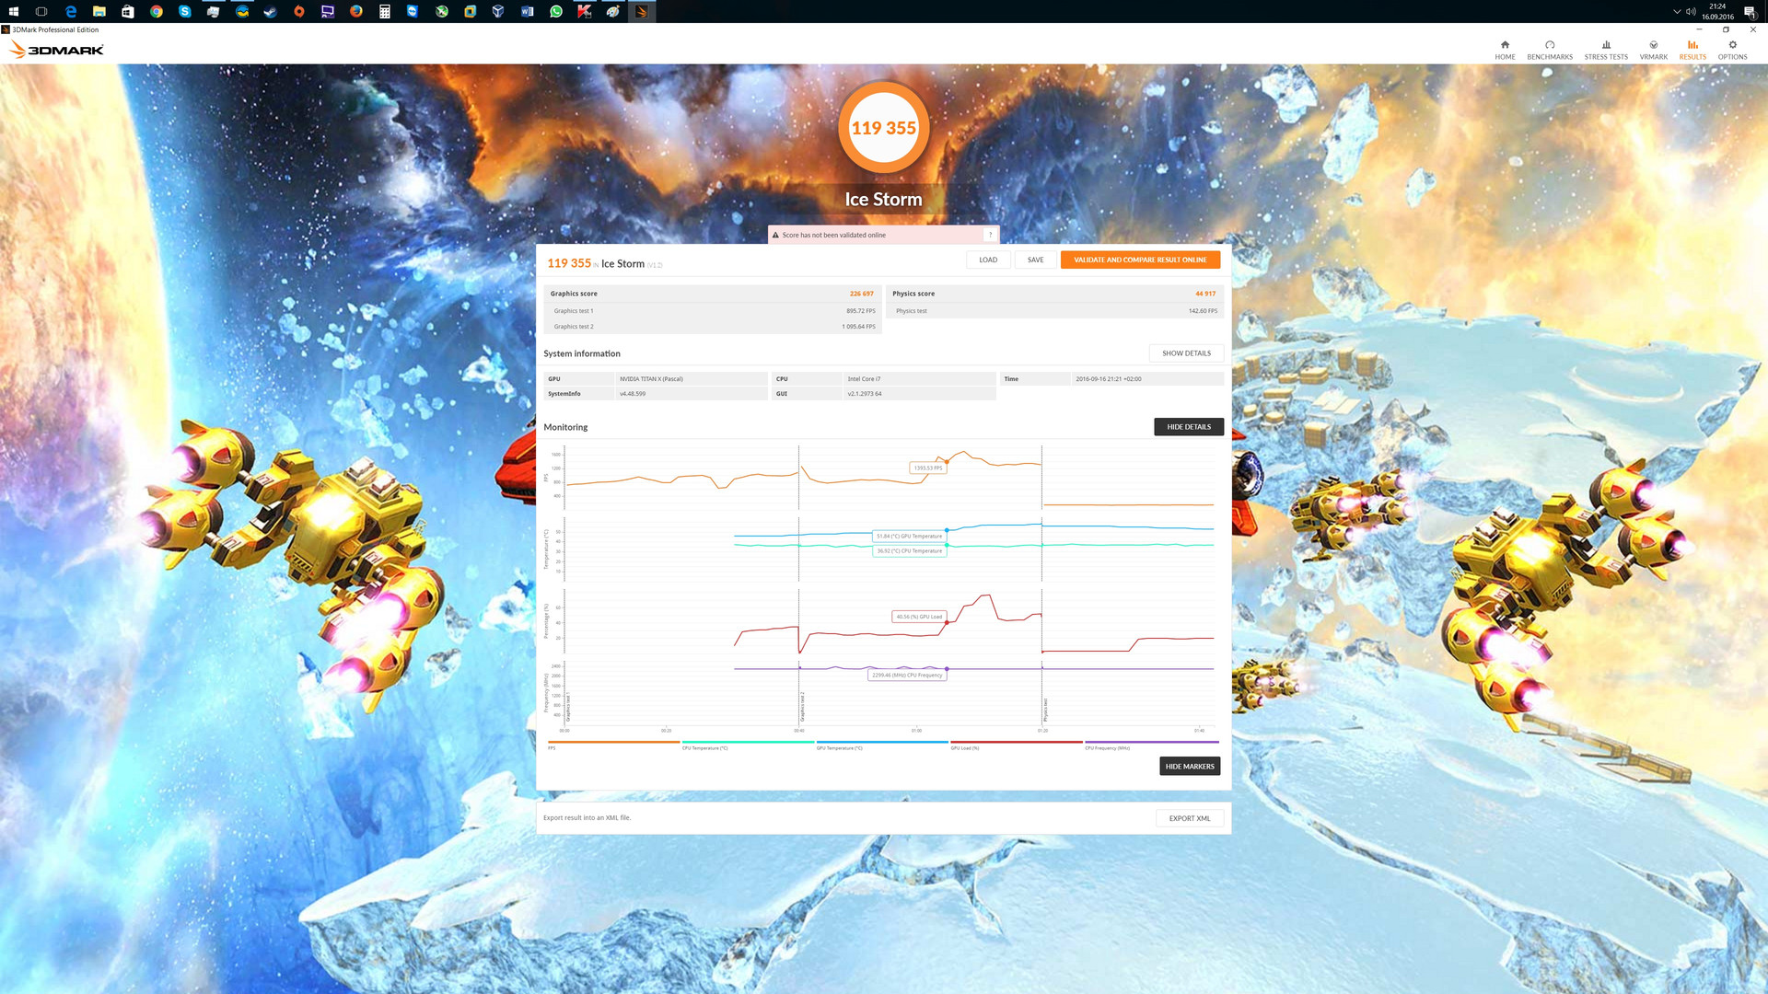Click the Intel Core i7 CPU field
Screen dimensions: 1768x994
[x=919, y=378]
